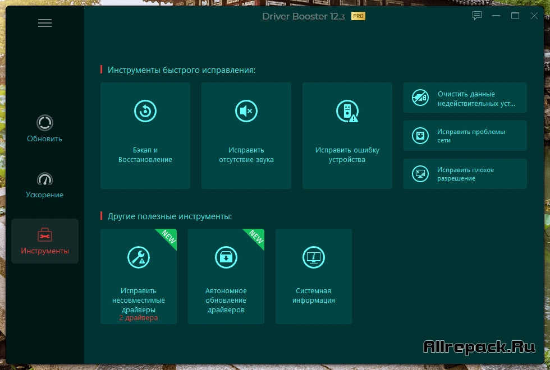Image resolution: width=550 pixels, height=370 pixels.
Task: Open Исправить проблемы сети tool
Action: click(x=465, y=136)
